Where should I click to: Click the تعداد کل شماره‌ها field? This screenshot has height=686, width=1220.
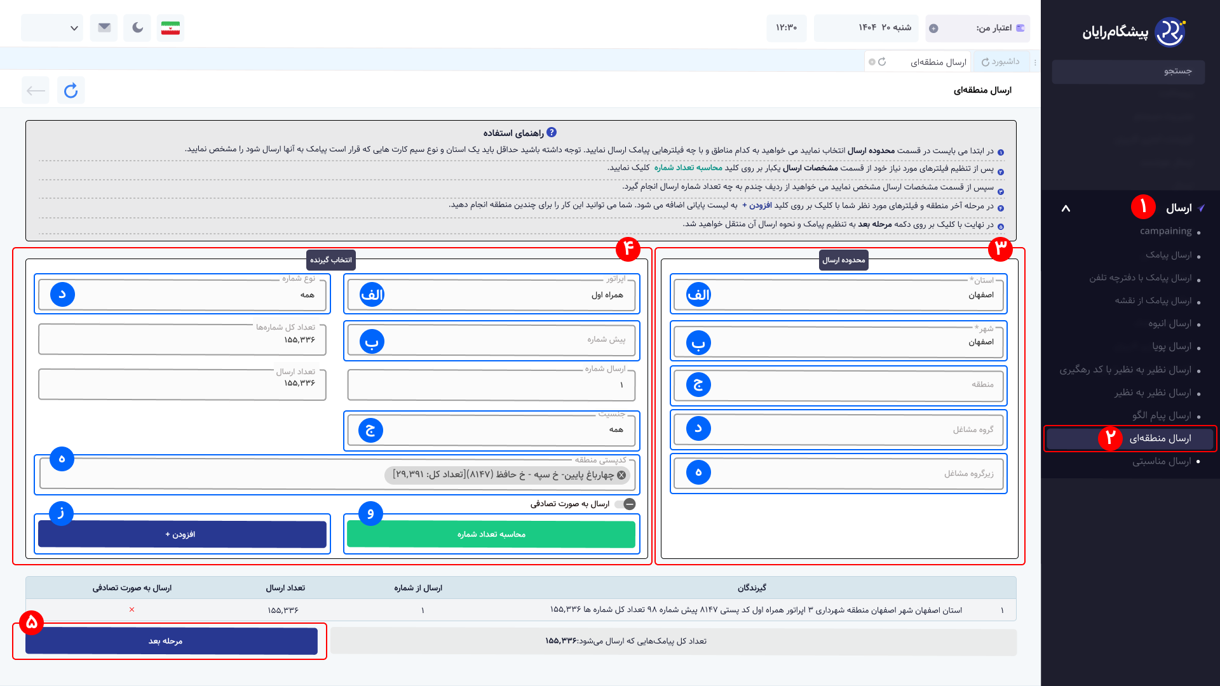[x=182, y=340]
